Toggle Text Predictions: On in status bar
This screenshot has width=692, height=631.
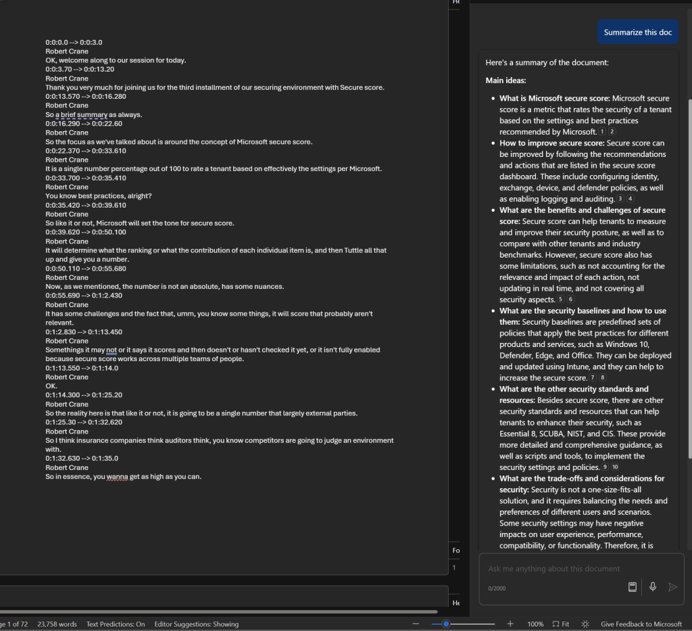tap(116, 624)
